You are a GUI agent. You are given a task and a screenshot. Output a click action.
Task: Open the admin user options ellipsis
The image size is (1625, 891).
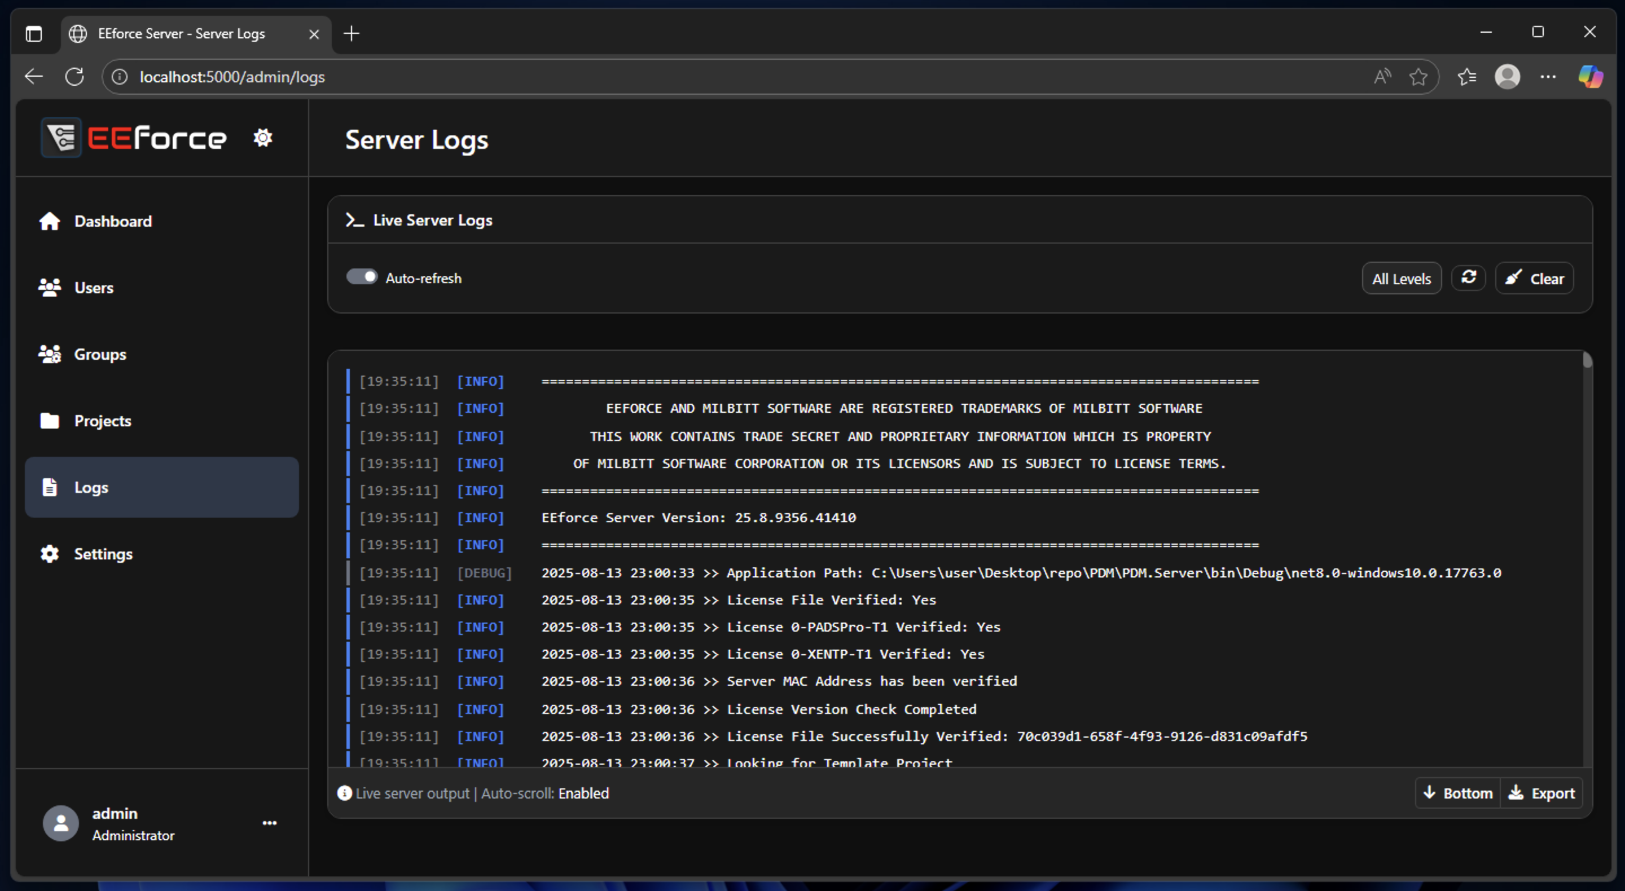point(269,823)
